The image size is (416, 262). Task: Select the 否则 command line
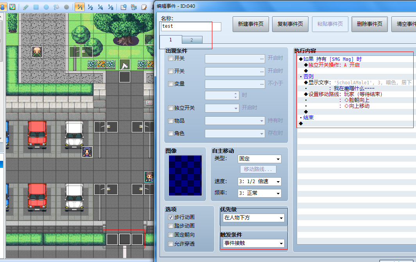click(x=308, y=77)
